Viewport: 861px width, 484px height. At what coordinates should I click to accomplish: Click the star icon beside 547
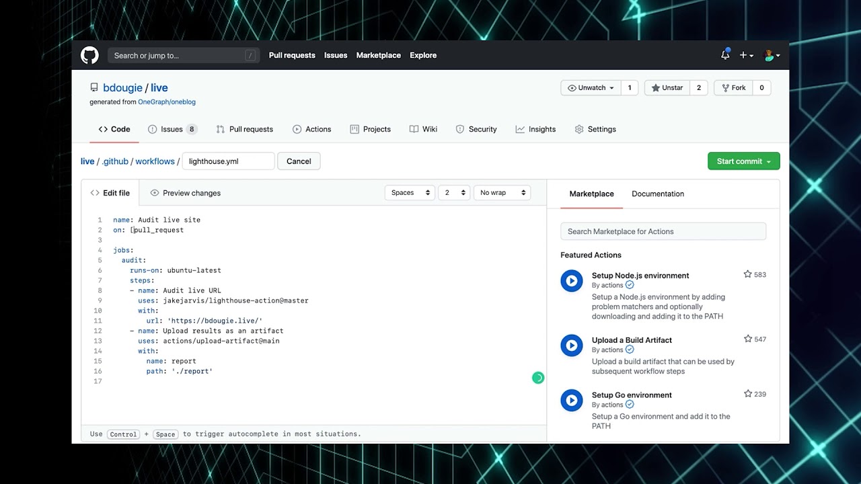747,339
